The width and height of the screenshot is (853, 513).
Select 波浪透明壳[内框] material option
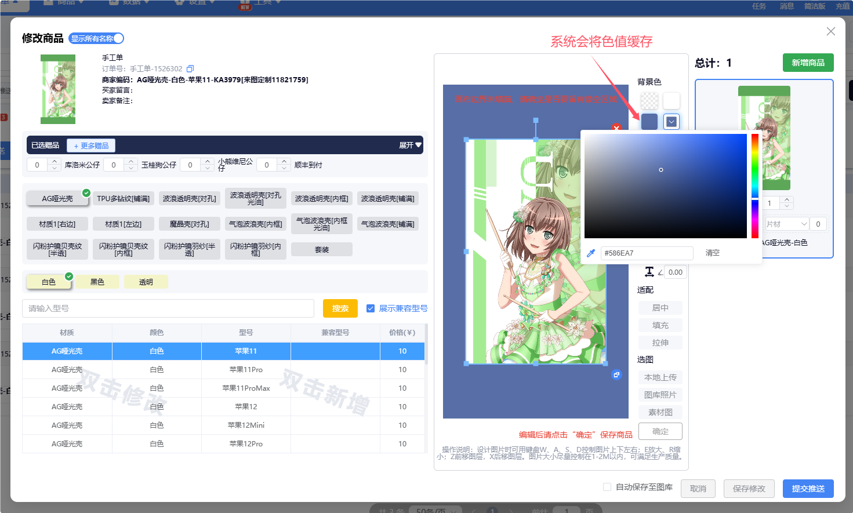click(322, 199)
